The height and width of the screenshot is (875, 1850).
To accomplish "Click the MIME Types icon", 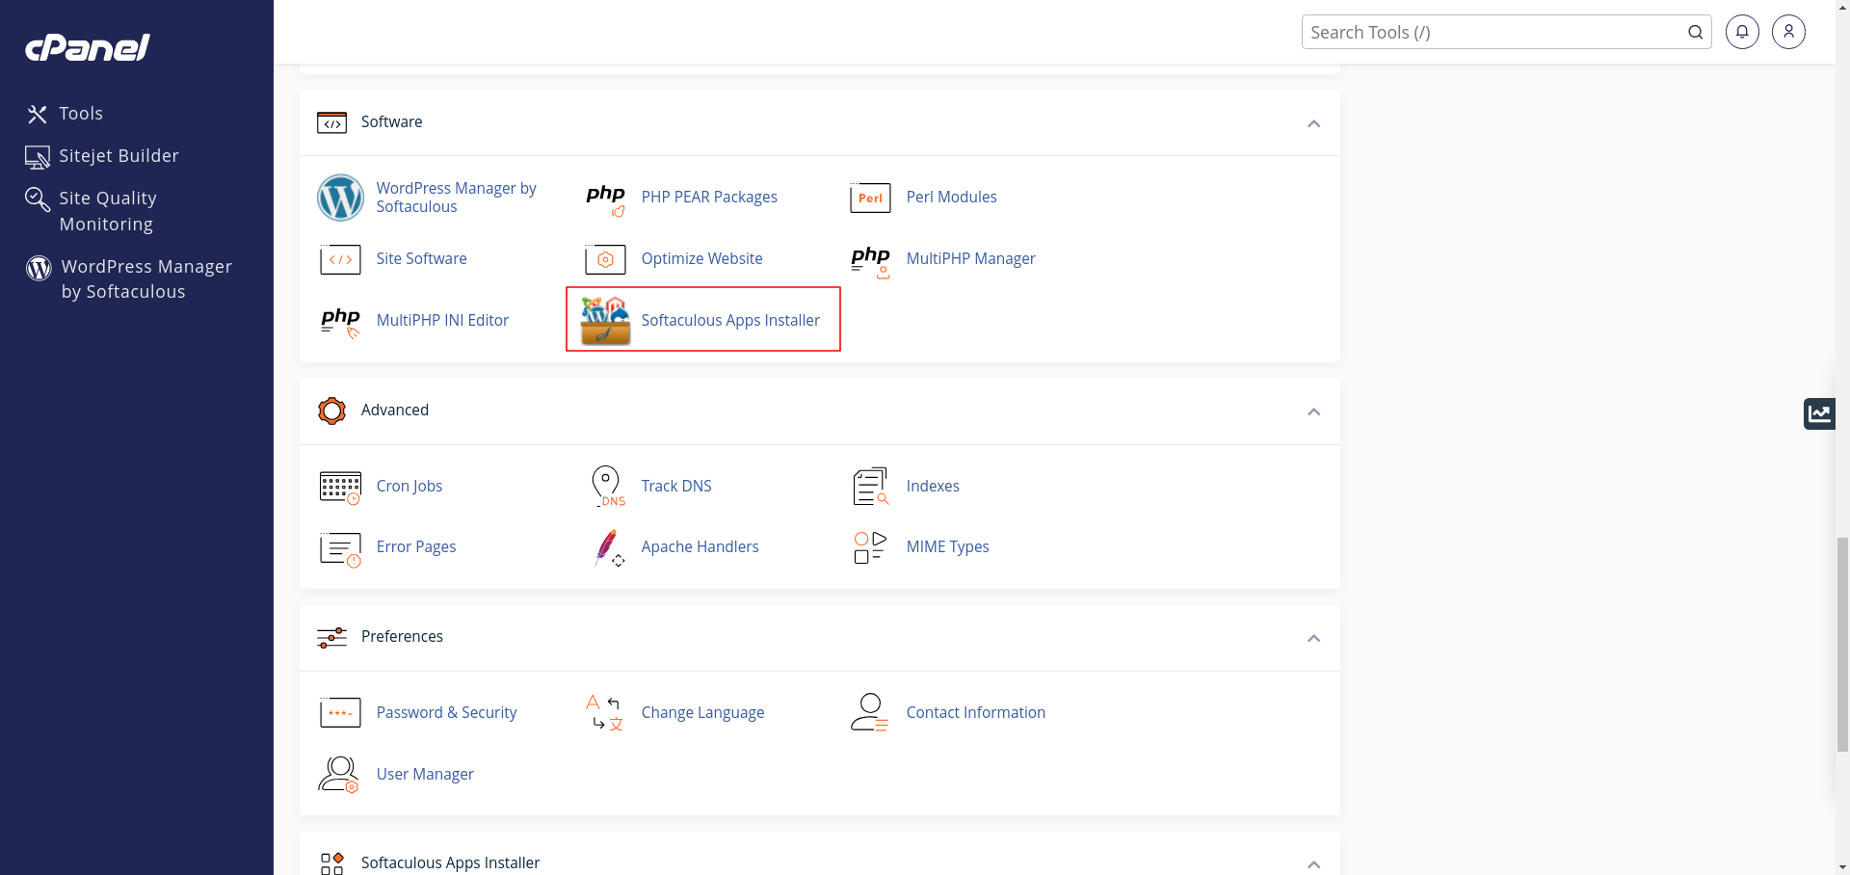I will tap(870, 547).
